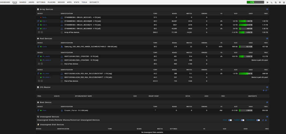Open Flash boot device browse icon
286x134 pixels.
click(38, 110)
